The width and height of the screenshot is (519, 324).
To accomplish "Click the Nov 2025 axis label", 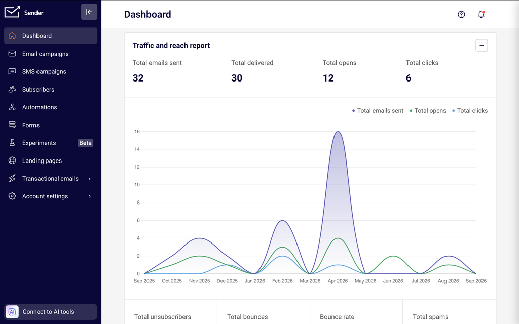I will [x=199, y=281].
